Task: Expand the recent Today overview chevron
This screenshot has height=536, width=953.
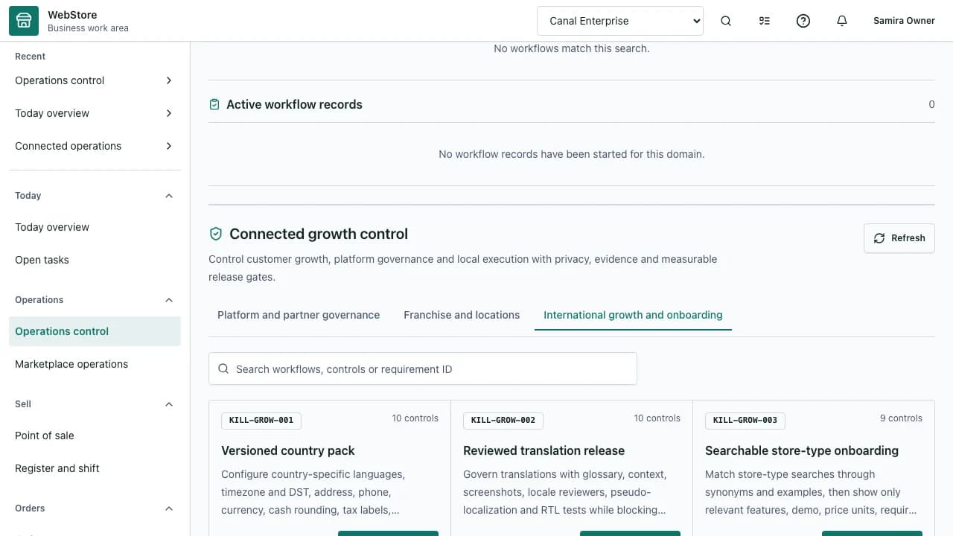Action: tap(169, 113)
